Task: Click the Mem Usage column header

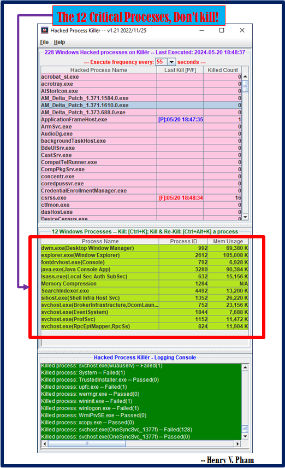Action: pyautogui.click(x=228, y=241)
